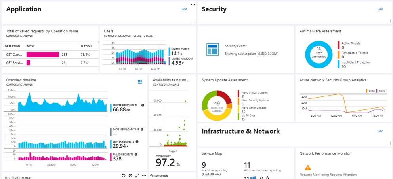Open the Network Performance Monitor tile title

[x=325, y=153]
